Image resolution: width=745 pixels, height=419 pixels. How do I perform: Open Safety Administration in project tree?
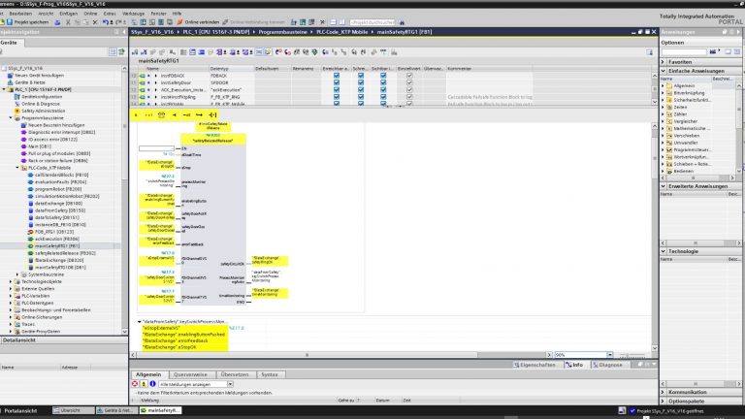[43, 111]
